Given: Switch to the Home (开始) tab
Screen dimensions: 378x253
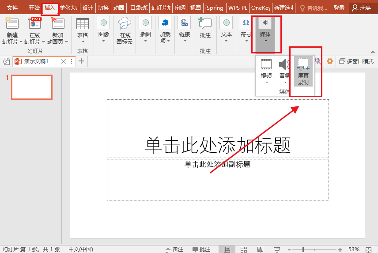Looking at the screenshot, I should (34, 8).
